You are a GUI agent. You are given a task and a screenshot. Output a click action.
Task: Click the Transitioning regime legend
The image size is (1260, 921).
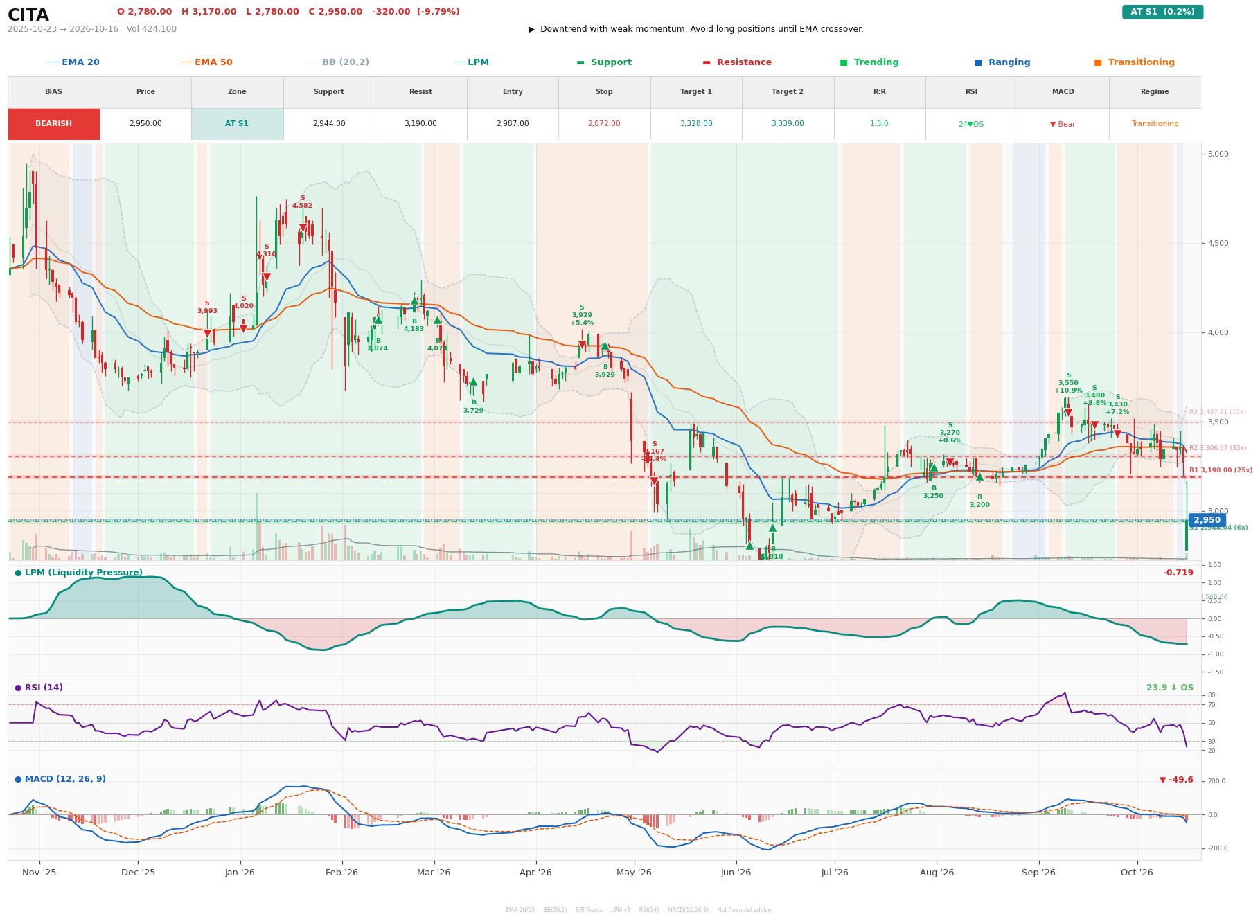1135,62
